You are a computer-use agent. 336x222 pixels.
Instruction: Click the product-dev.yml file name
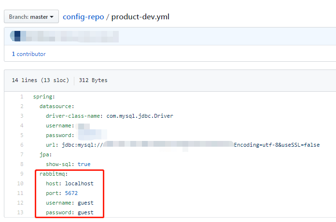tap(140, 17)
